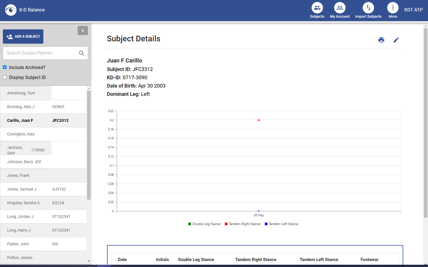Focus the Search Subject Names field

click(40, 53)
